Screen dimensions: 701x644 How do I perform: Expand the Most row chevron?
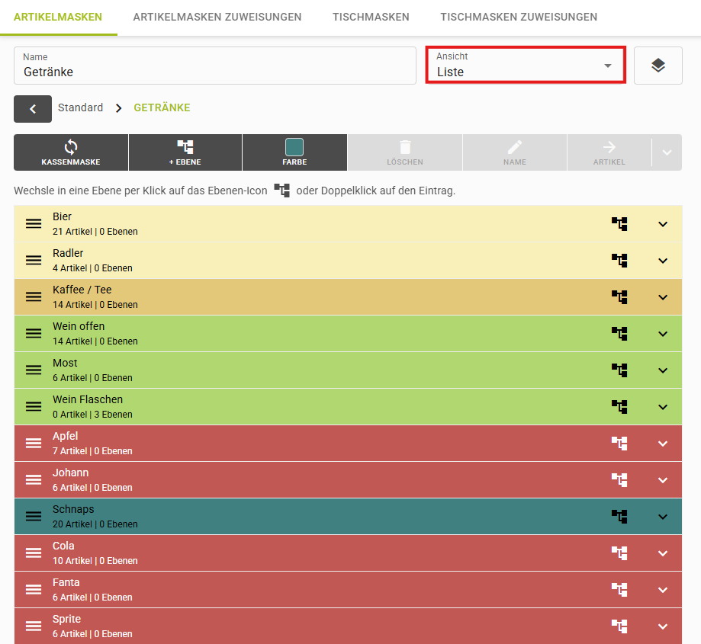[663, 370]
